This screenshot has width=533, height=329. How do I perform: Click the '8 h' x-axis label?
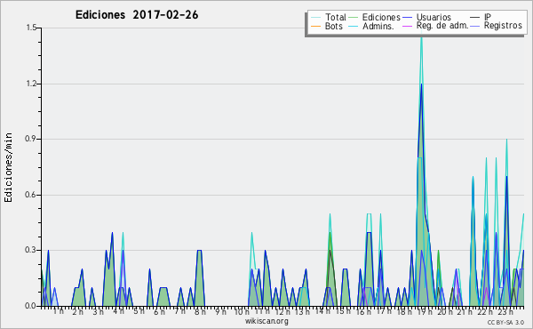point(200,312)
